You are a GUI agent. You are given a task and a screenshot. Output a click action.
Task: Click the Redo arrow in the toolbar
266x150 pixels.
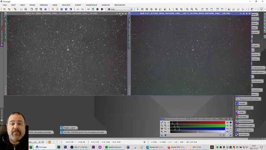[82, 9]
